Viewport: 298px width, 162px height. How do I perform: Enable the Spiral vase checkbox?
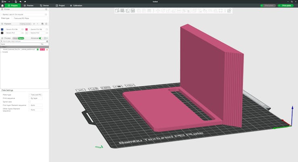[x=30, y=102]
